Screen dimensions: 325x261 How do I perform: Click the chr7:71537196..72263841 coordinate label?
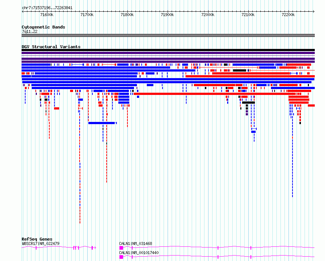pyautogui.click(x=47, y=8)
